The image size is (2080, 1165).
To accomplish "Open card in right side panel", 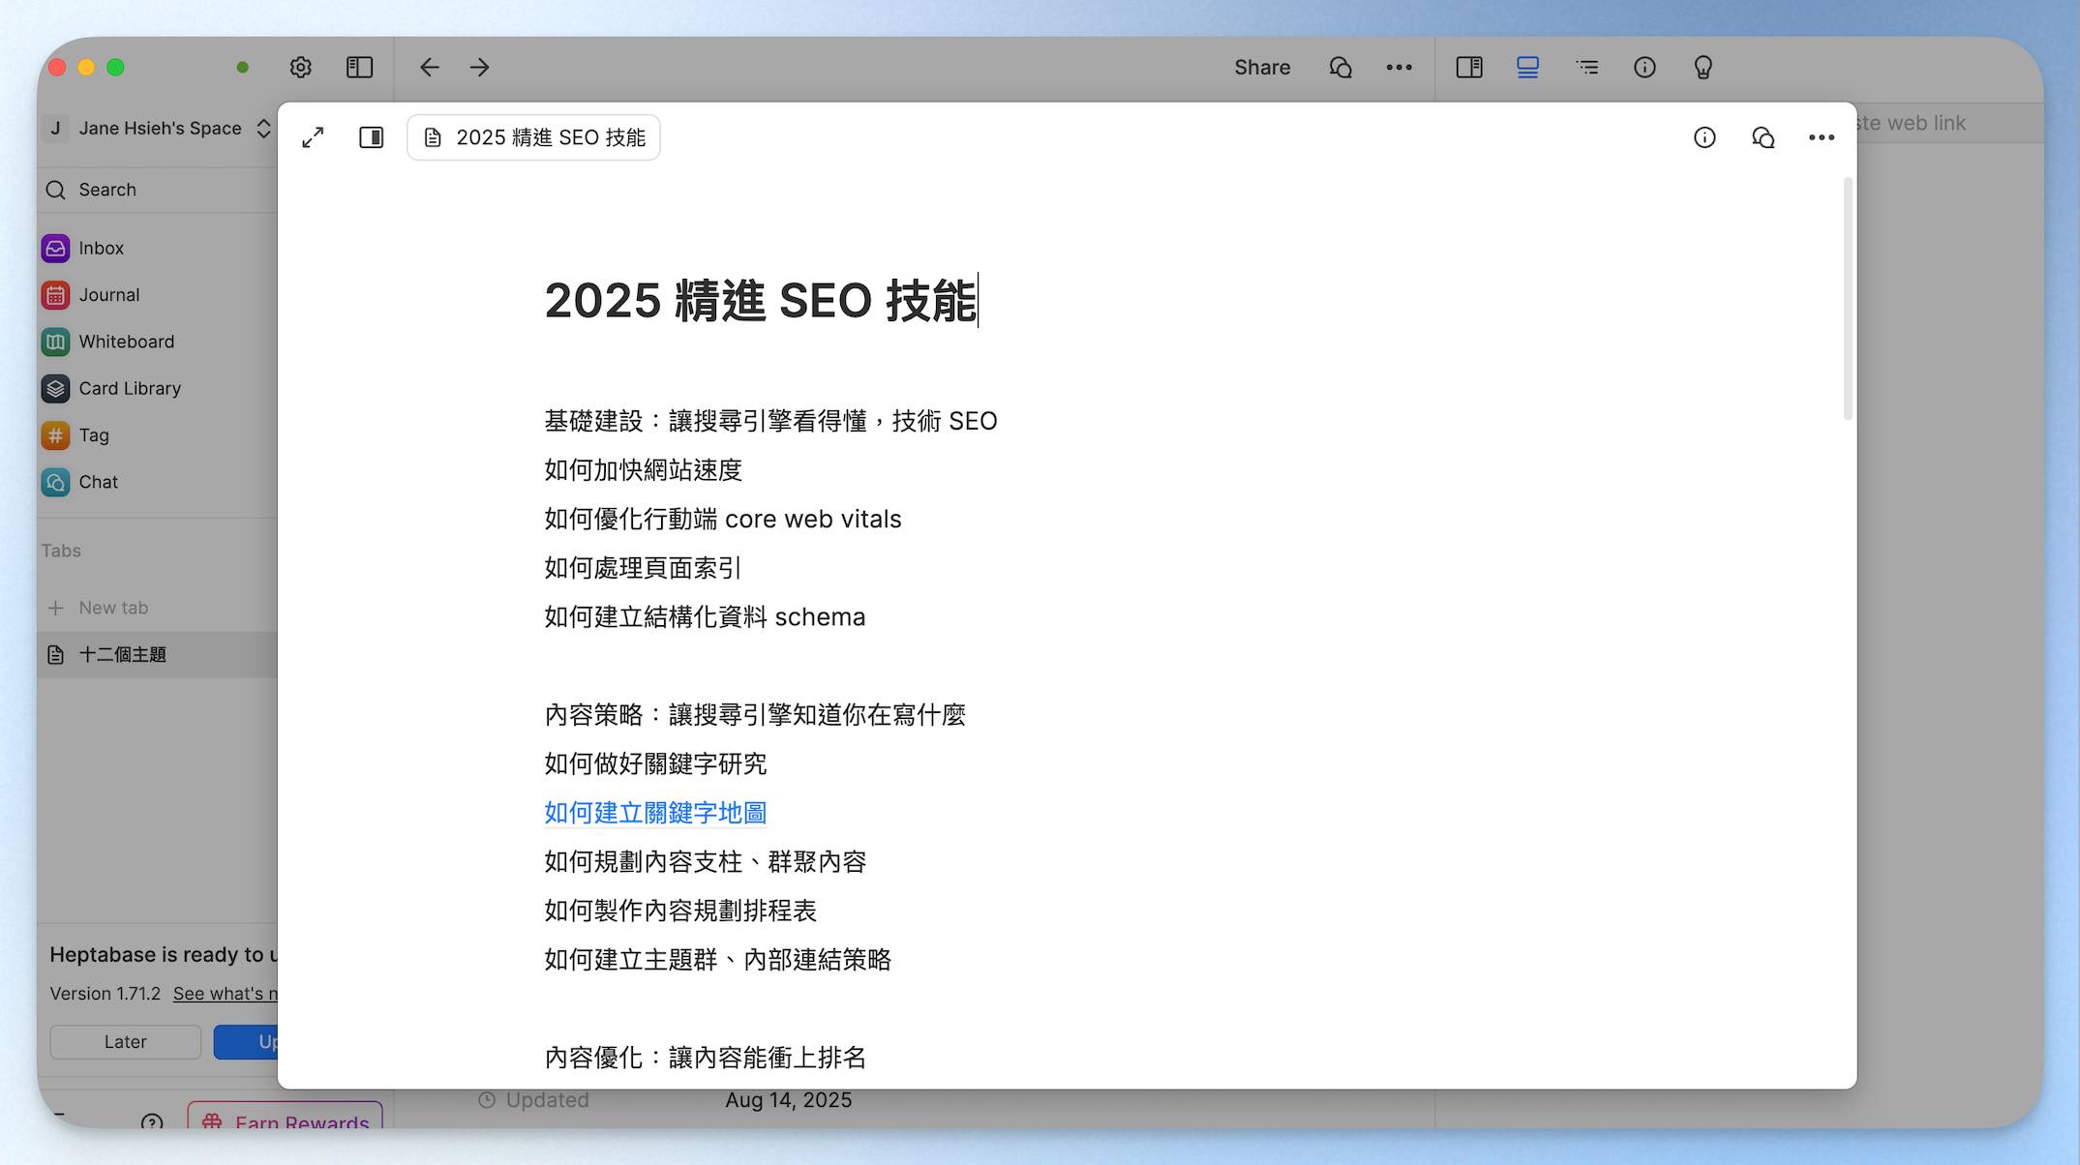I will pyautogui.click(x=371, y=137).
